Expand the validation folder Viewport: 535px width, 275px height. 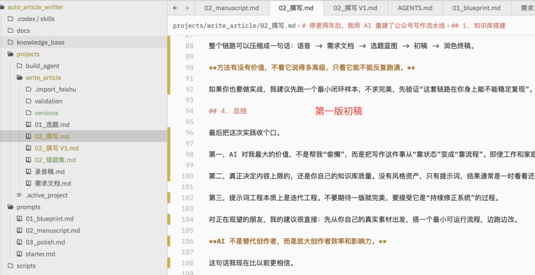[49, 101]
